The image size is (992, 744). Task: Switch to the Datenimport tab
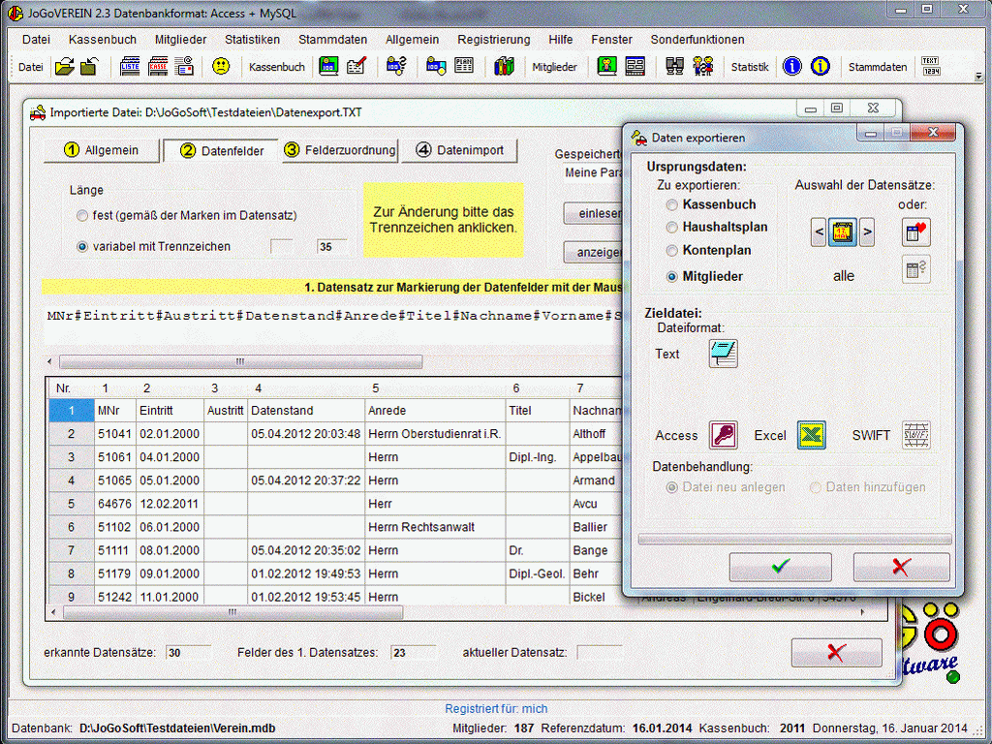459,150
